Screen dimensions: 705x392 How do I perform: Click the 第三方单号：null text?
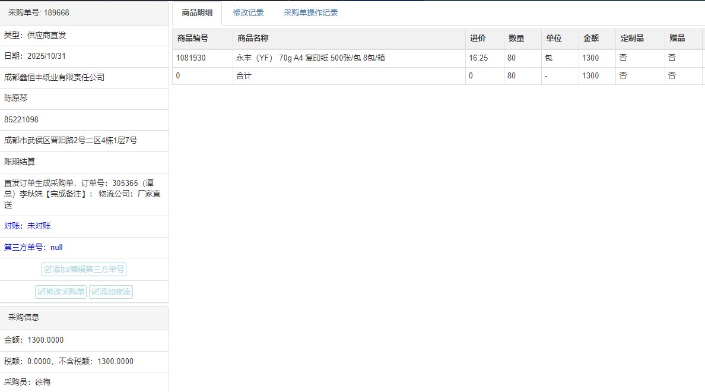[x=33, y=247]
